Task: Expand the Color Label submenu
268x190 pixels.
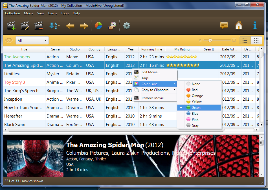Action: point(155,84)
